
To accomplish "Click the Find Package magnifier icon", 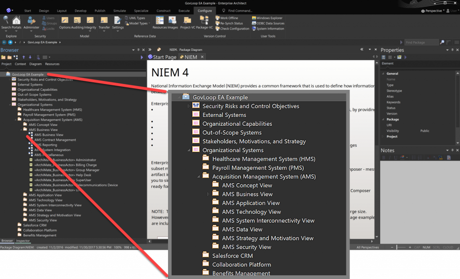I will pos(442,42).
